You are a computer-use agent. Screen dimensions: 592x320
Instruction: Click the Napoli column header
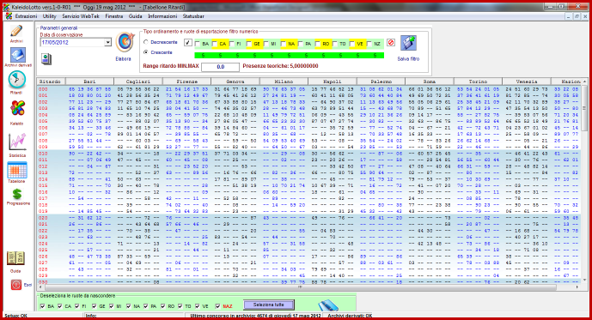(333, 82)
